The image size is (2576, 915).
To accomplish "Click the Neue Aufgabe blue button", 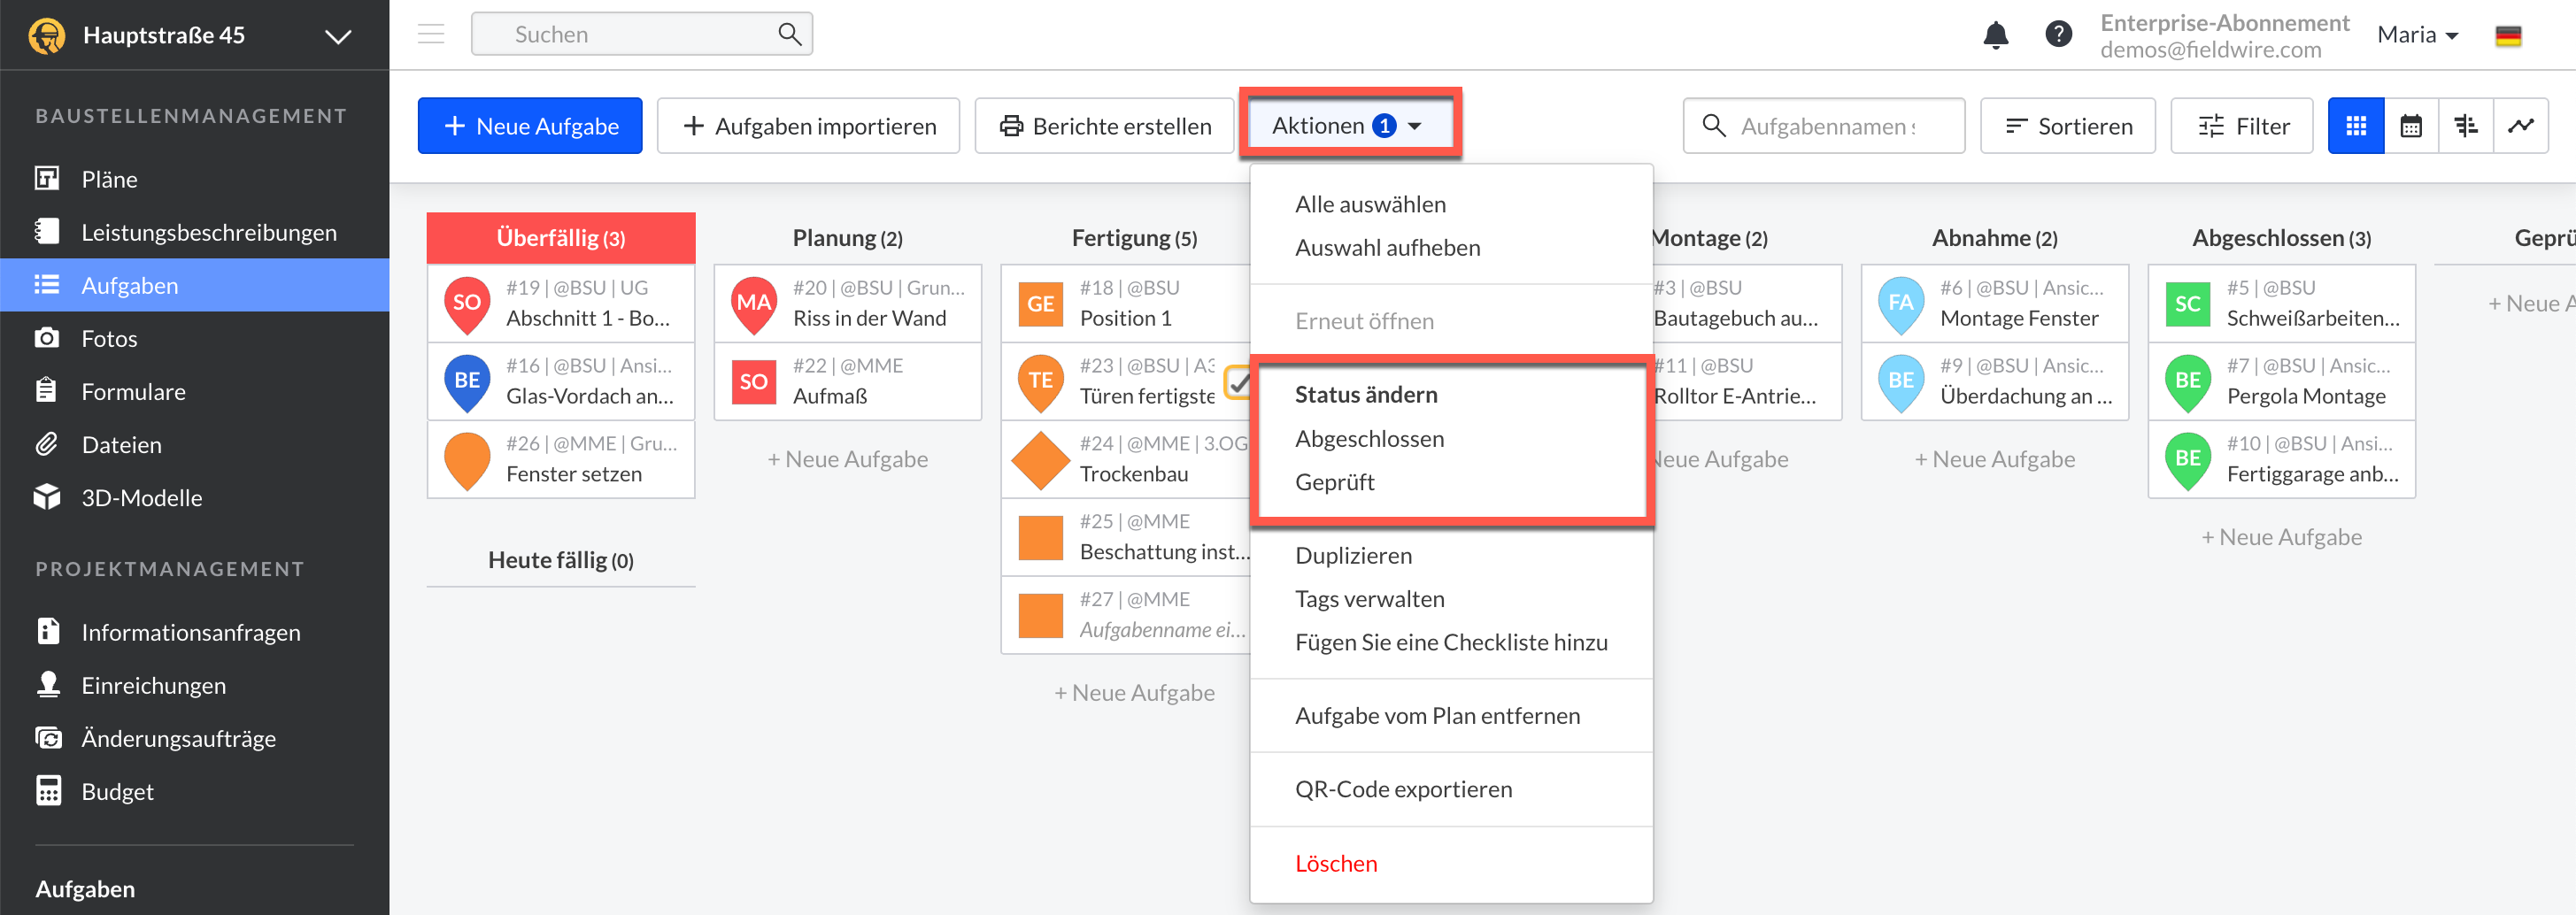I will [x=530, y=126].
